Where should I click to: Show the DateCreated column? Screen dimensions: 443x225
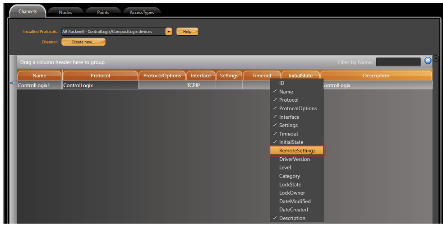tap(296, 210)
